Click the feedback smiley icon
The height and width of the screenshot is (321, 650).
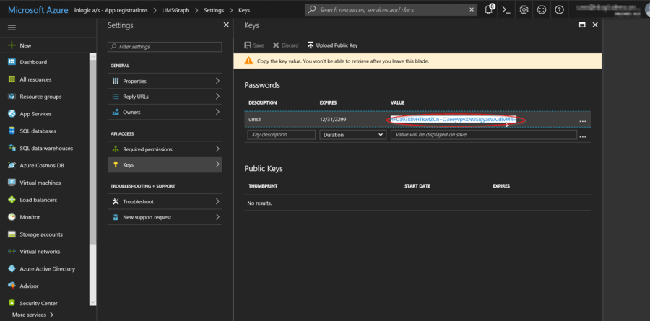pos(542,10)
